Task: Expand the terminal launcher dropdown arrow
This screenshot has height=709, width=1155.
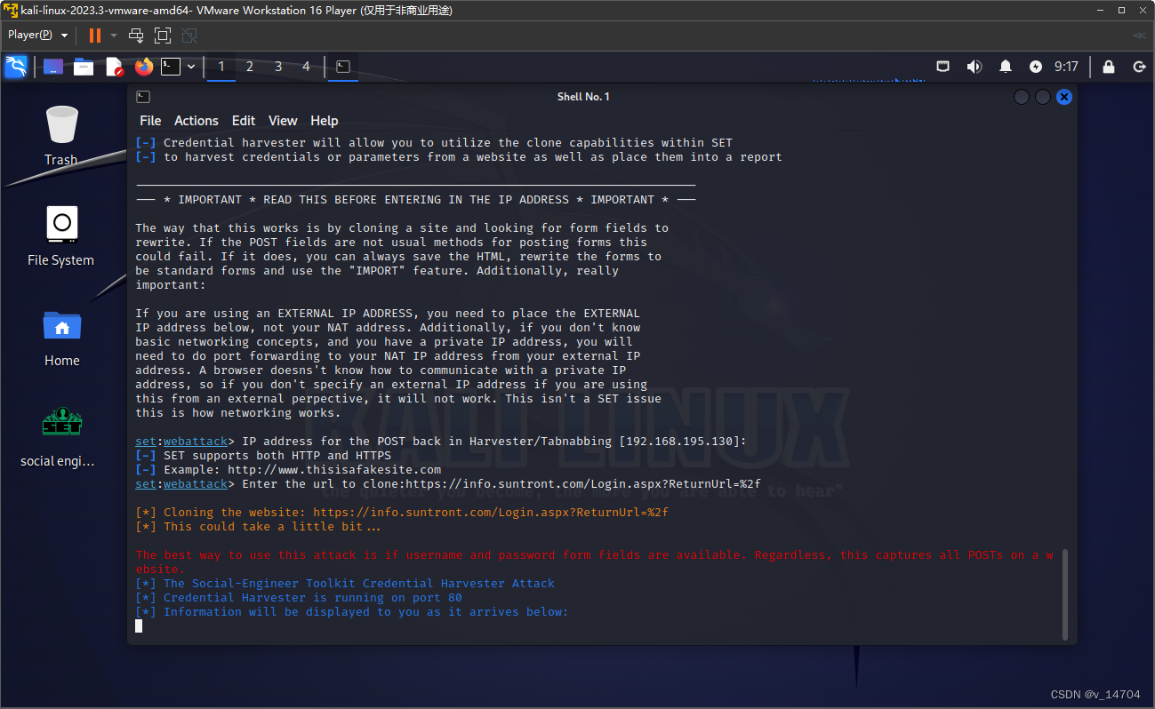Action: (x=191, y=67)
